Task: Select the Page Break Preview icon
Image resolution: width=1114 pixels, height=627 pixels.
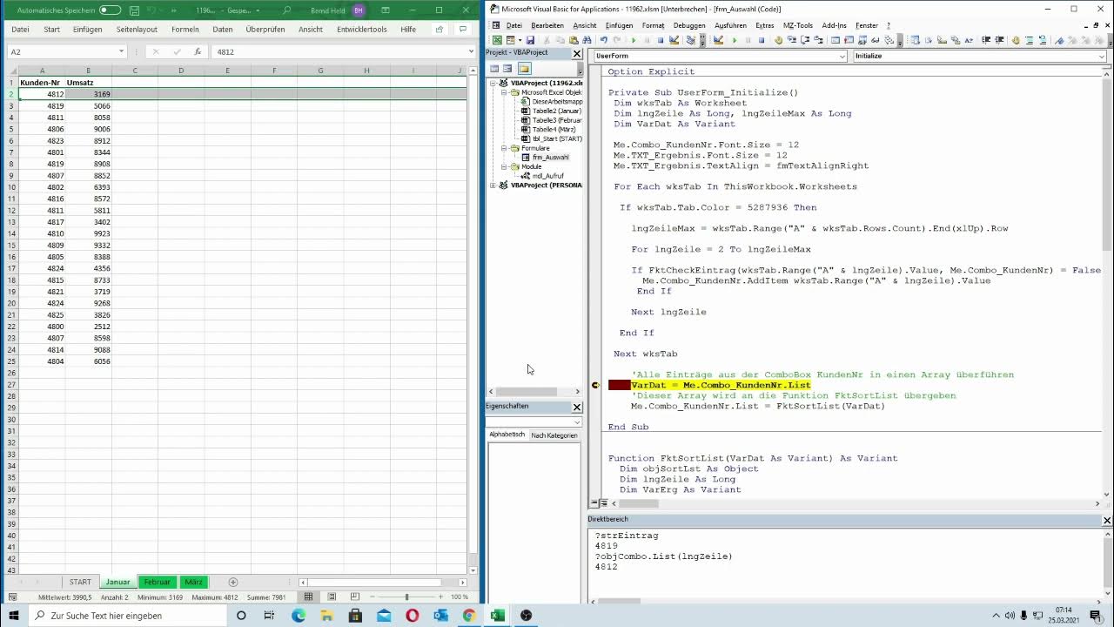Action: tap(354, 597)
